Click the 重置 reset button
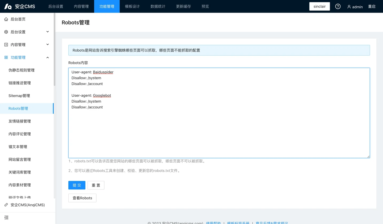The width and height of the screenshot is (383, 224). coord(96,185)
